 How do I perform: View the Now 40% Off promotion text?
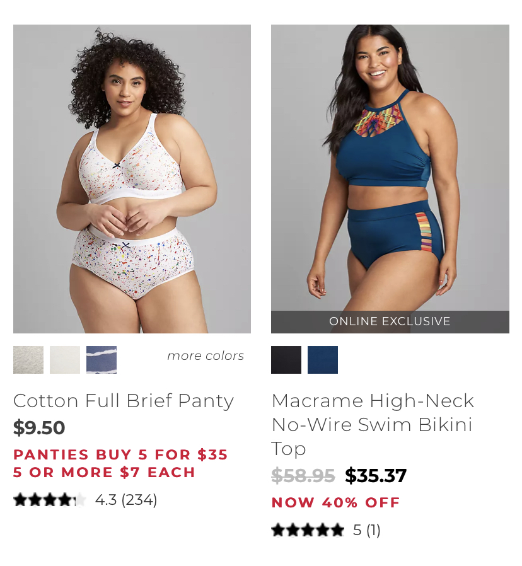336,502
